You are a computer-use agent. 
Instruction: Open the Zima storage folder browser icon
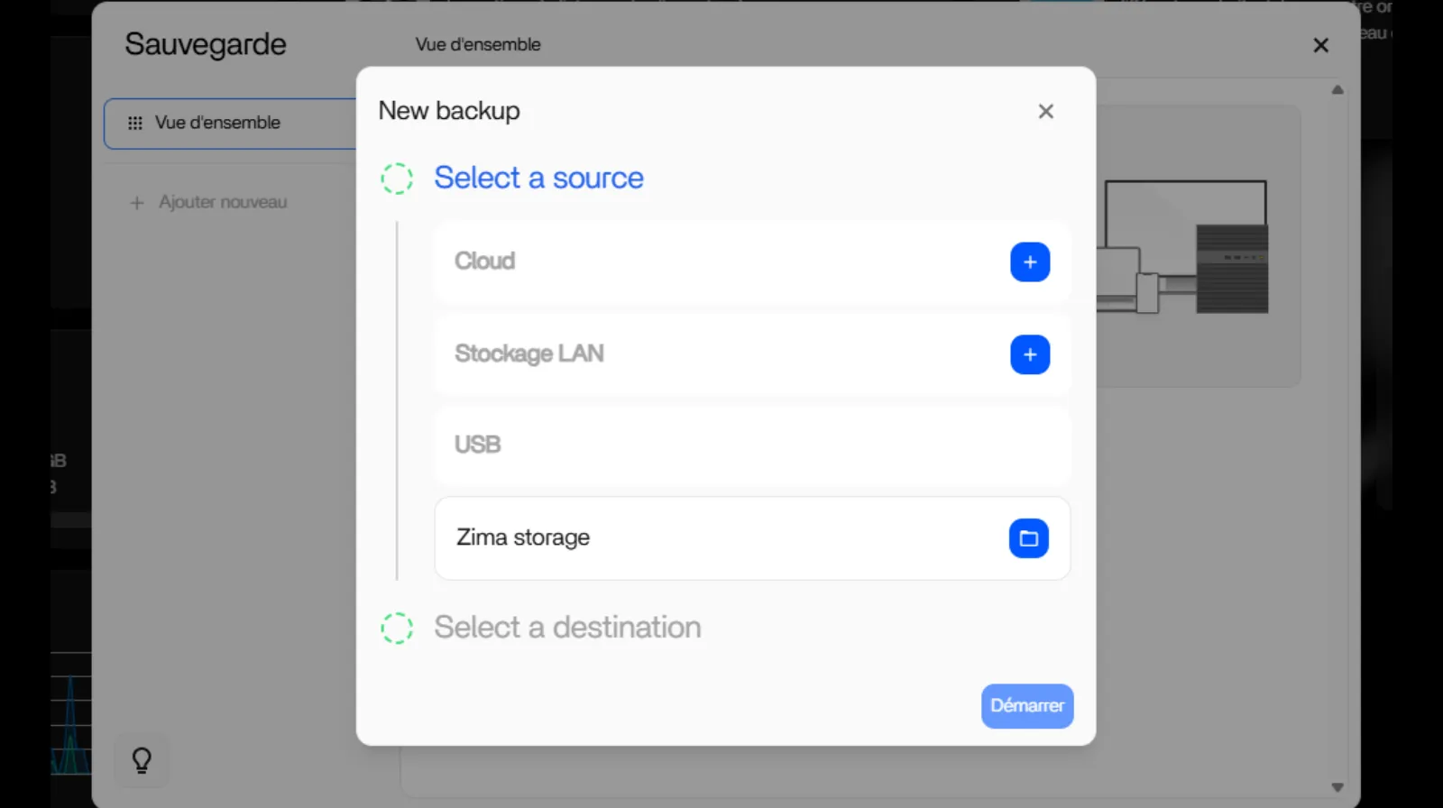pyautogui.click(x=1029, y=537)
